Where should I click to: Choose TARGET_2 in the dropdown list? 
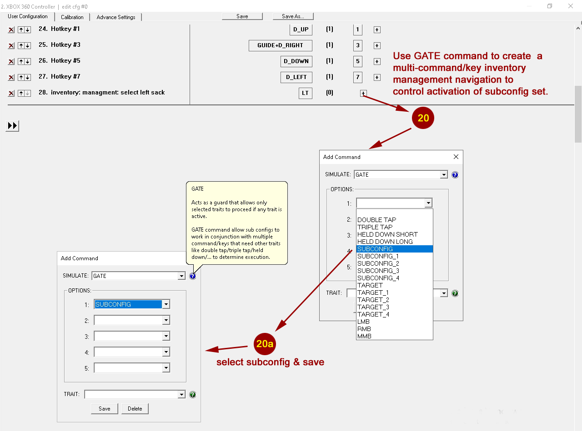click(x=373, y=300)
